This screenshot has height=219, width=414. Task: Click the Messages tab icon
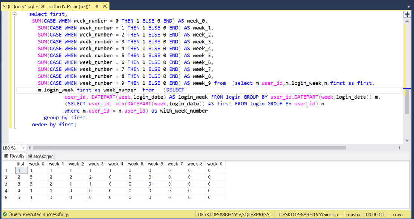pyautogui.click(x=30, y=157)
